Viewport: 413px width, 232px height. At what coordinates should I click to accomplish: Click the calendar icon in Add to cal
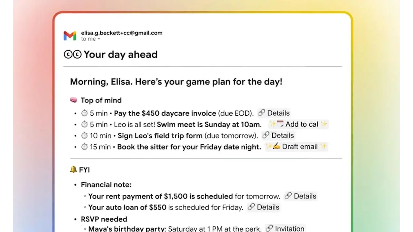pyautogui.click(x=280, y=124)
